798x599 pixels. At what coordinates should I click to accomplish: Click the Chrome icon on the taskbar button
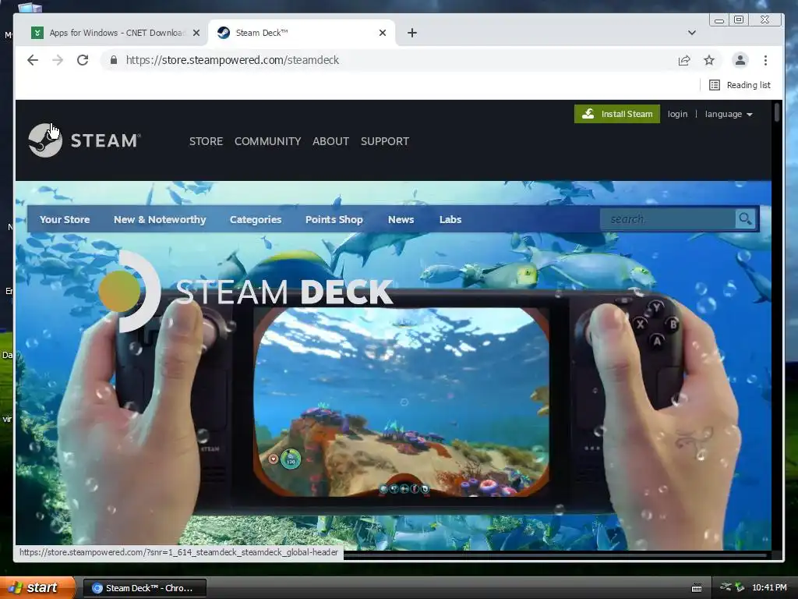pyautogui.click(x=97, y=588)
